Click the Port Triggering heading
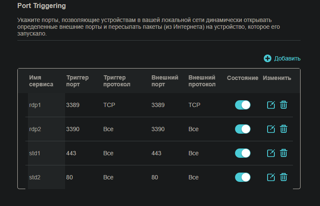The image size is (320, 206). click(x=41, y=6)
